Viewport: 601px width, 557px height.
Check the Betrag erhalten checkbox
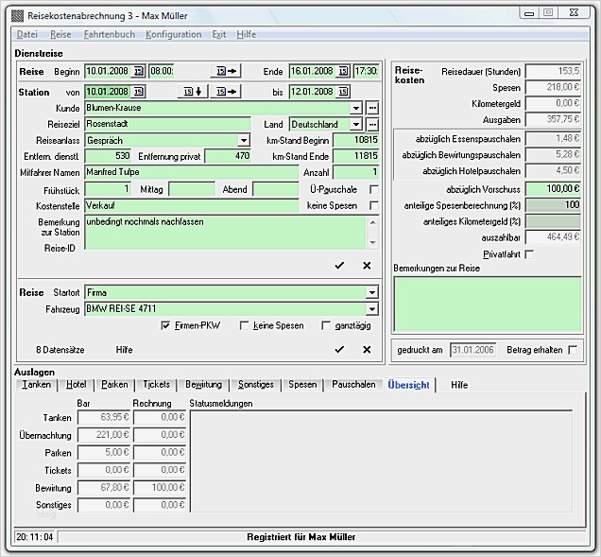tap(573, 350)
